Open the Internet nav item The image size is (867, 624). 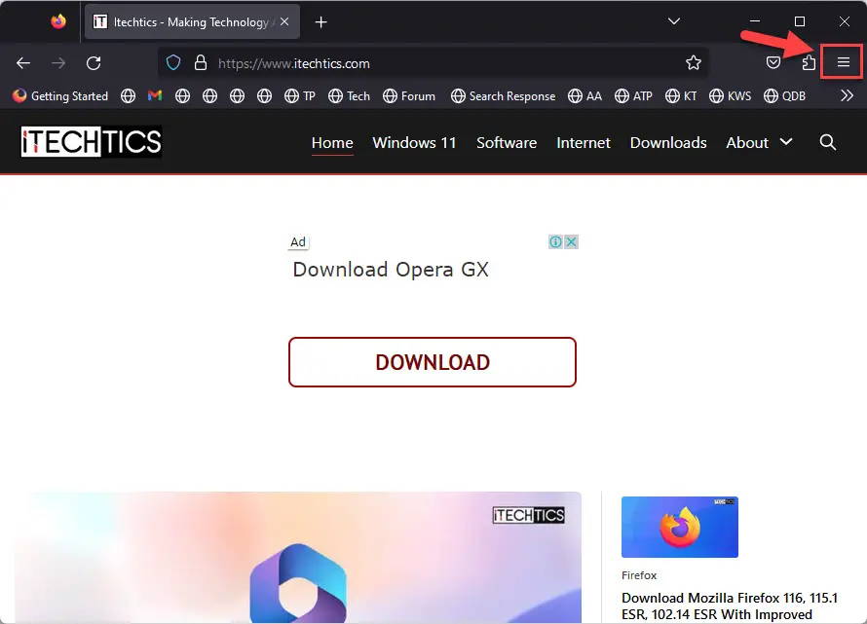point(584,142)
